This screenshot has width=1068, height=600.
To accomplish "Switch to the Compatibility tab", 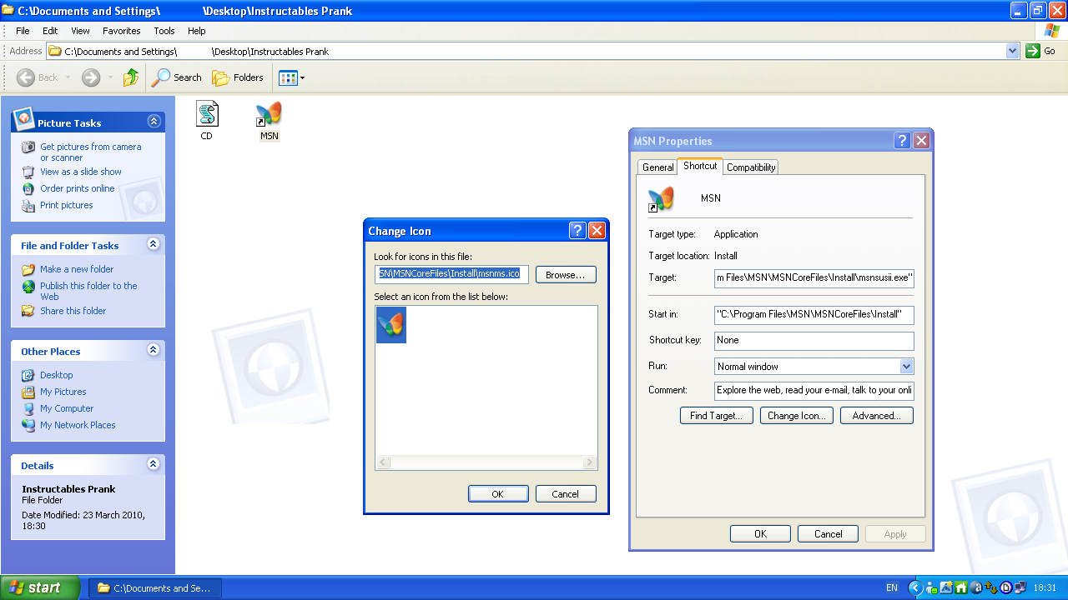I will point(751,167).
